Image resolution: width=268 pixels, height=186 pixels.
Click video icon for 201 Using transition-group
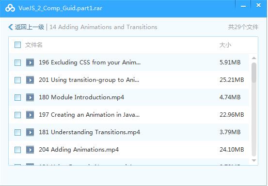coord(30,80)
